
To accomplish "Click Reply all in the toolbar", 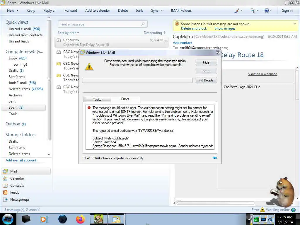I will click(x=50, y=11).
